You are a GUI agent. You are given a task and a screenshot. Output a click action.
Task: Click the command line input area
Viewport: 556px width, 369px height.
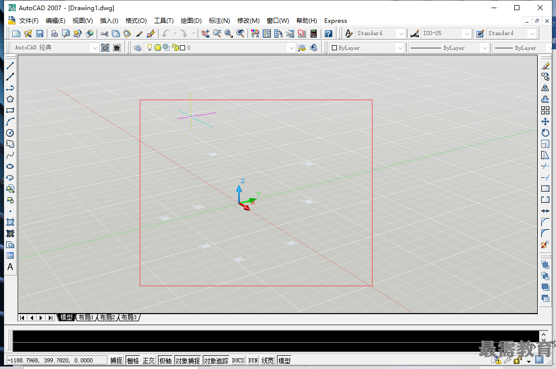[276, 347]
